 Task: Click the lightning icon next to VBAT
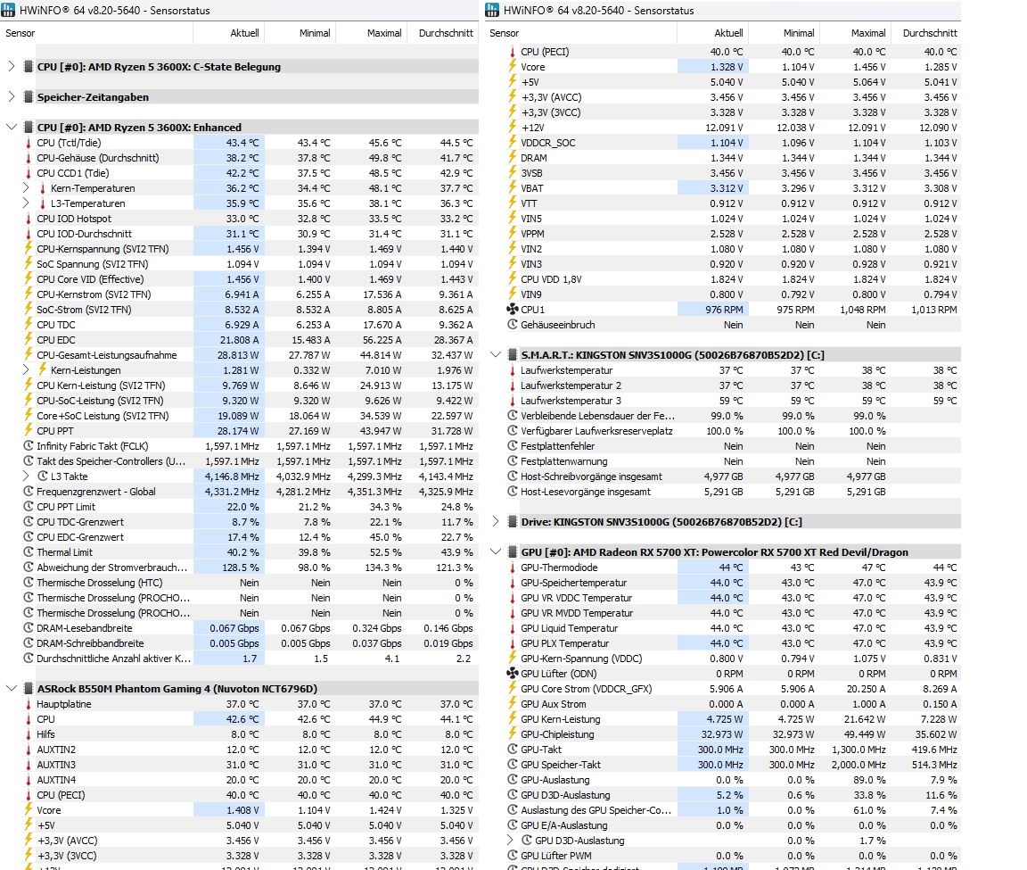[x=513, y=187]
